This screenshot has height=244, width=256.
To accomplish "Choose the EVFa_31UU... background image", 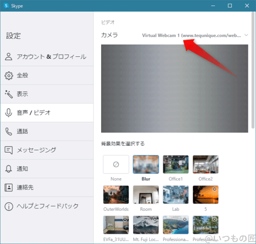I will tap(116, 225).
